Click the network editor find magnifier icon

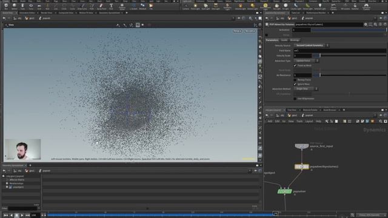pos(380,121)
